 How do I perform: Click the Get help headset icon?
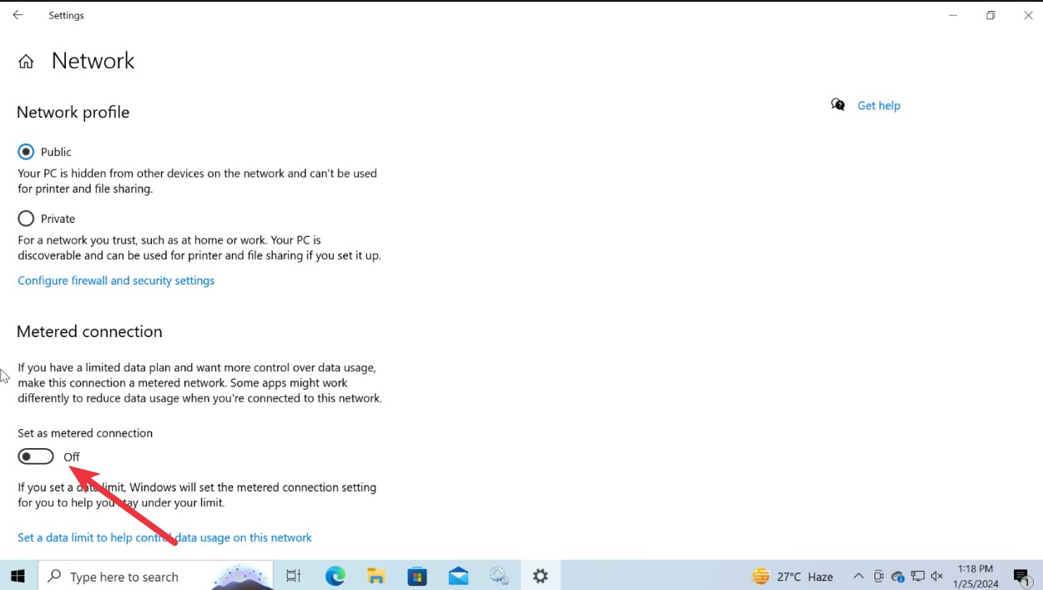click(837, 104)
